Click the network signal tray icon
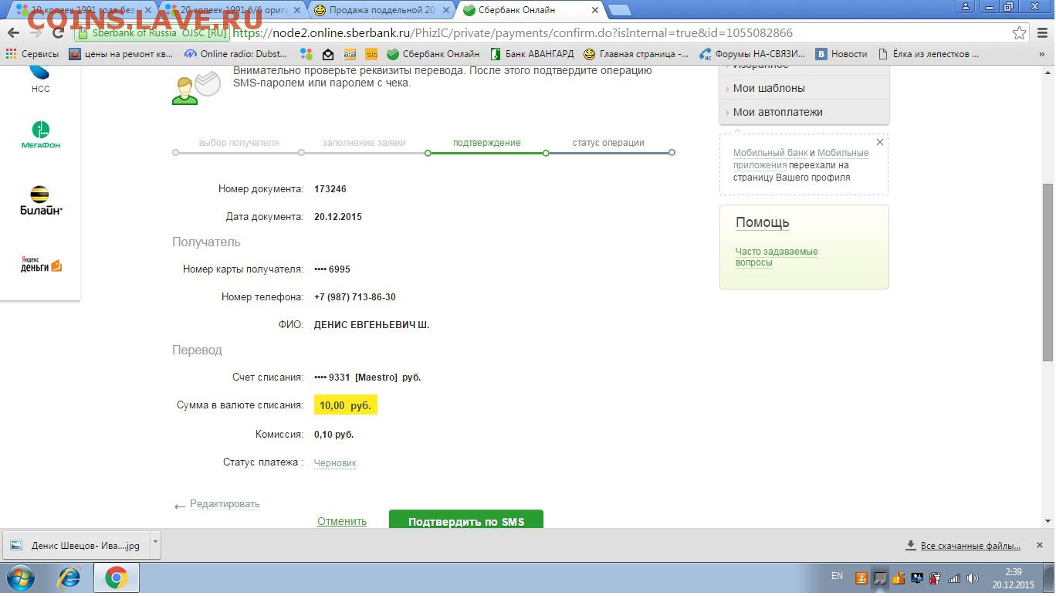The width and height of the screenshot is (1056, 596). tap(954, 578)
